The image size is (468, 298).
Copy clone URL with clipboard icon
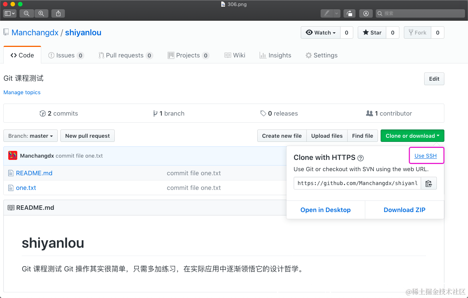(x=429, y=183)
